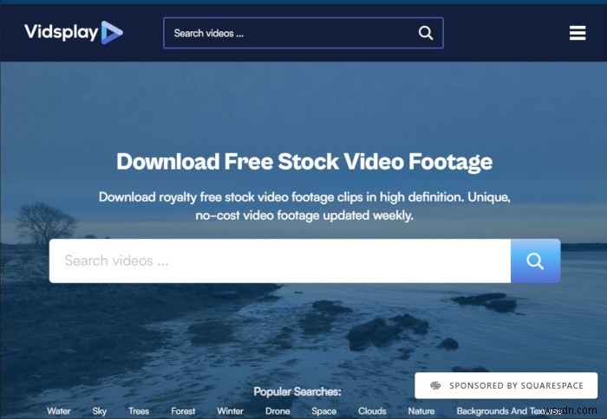The image size is (607, 419).
Task: Open the Clouds popular search
Action: (372, 411)
